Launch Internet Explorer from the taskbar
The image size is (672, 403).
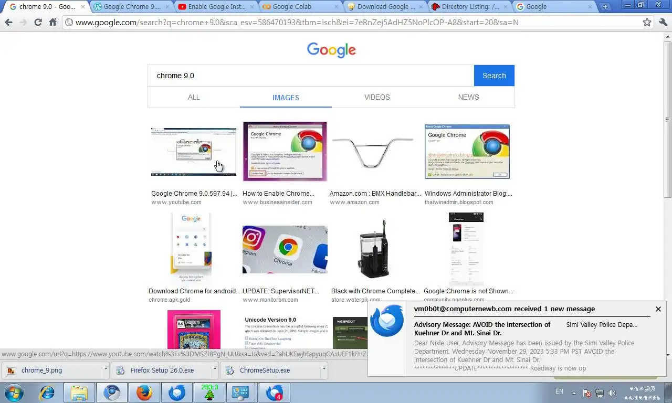47,393
